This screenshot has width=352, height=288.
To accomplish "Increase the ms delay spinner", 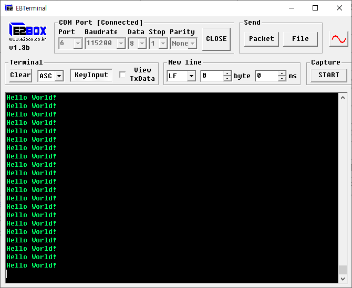I will pyautogui.click(x=282, y=73).
